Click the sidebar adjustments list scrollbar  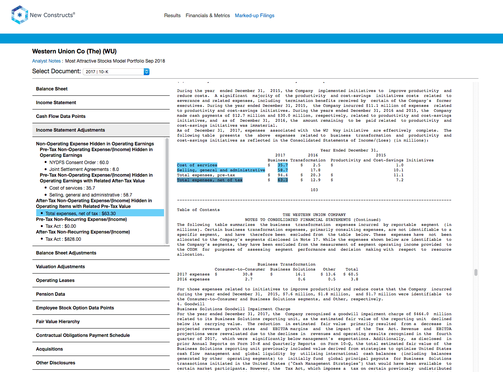point(167,191)
